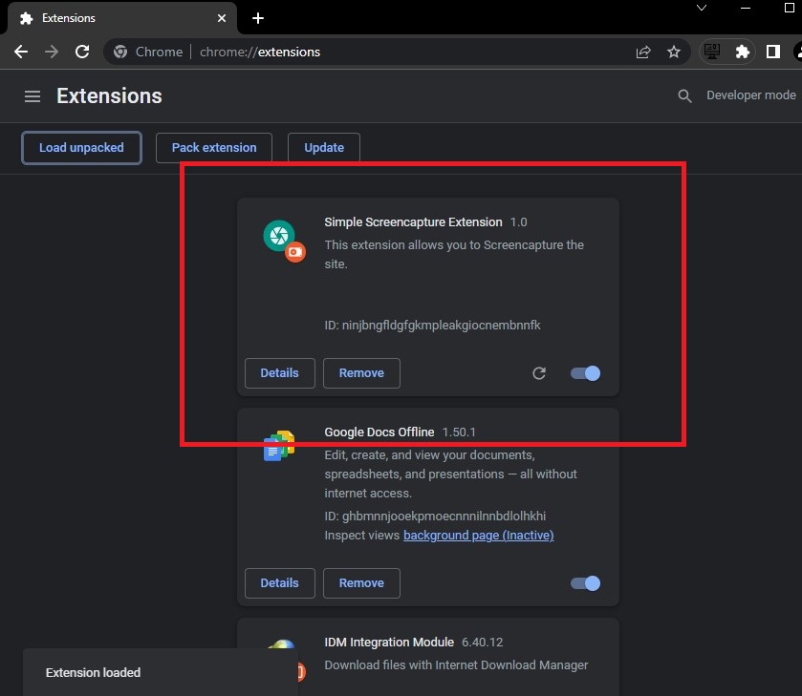Click the ID ninjbngfldgfgkmpleakgiocnembnnfk text

coord(432,325)
